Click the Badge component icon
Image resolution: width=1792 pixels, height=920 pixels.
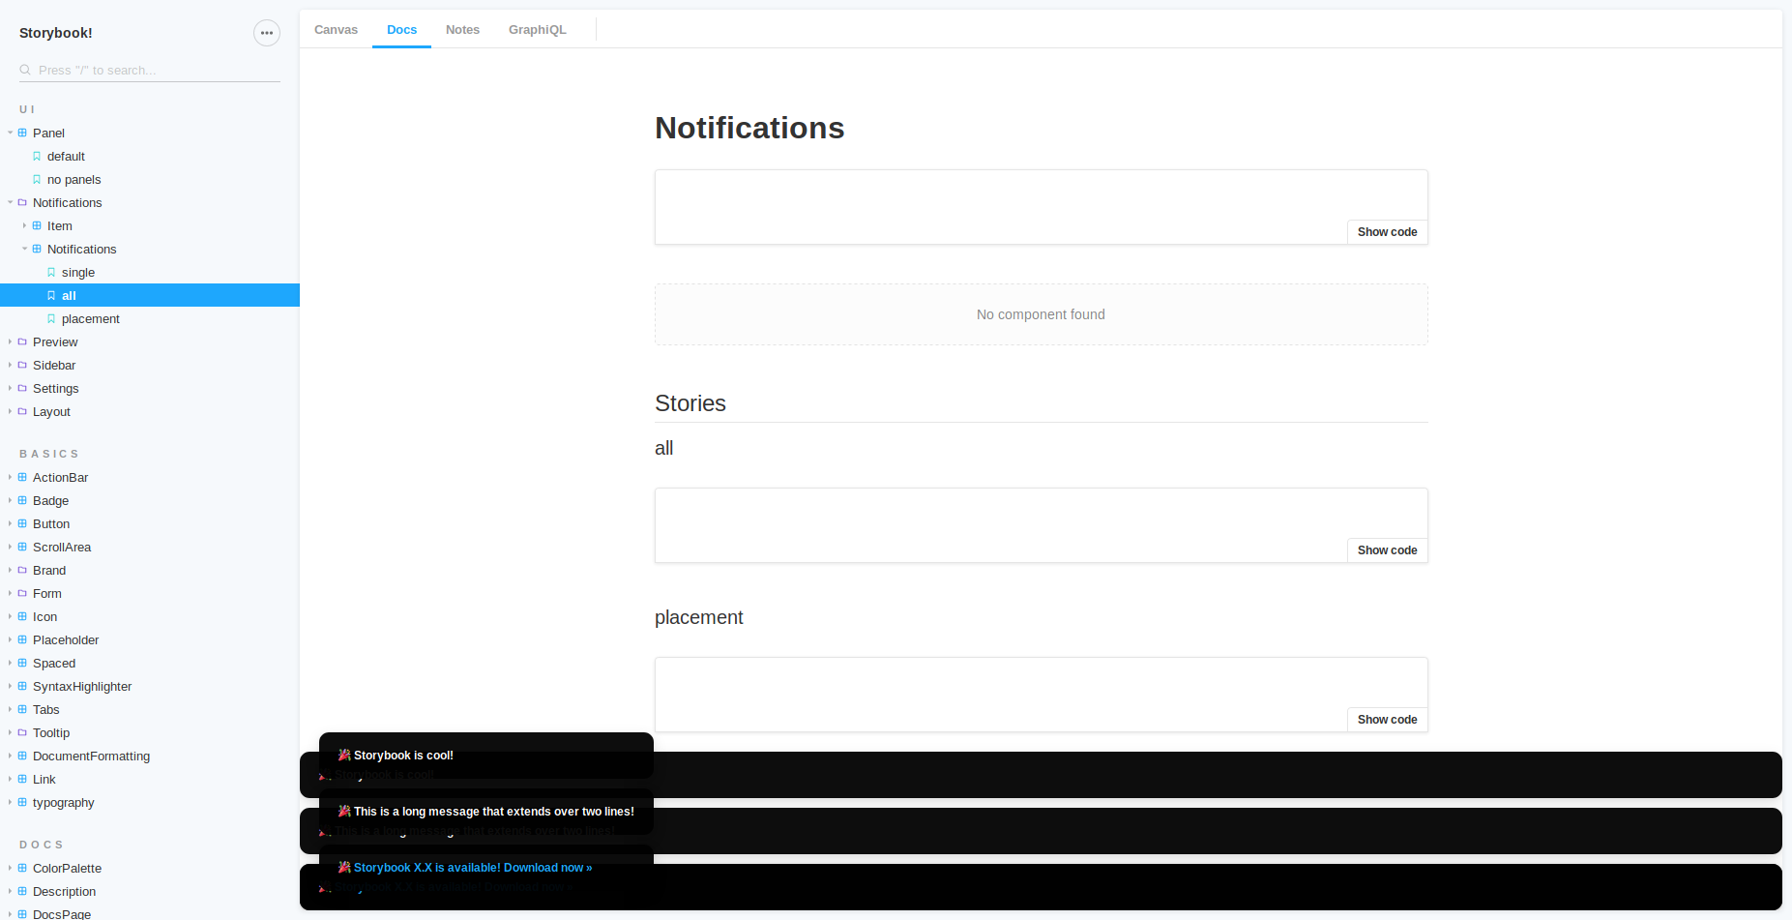pos(22,500)
